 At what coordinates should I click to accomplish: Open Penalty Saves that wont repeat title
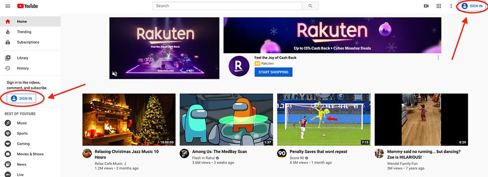(318, 152)
